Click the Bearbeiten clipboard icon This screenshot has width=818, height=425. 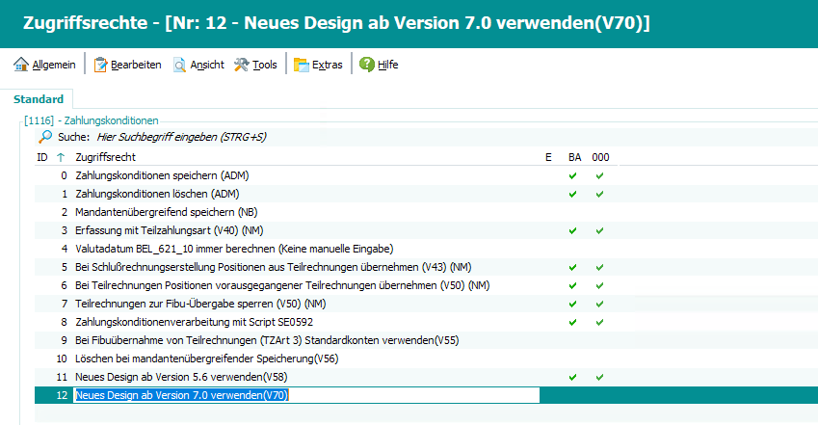[100, 65]
